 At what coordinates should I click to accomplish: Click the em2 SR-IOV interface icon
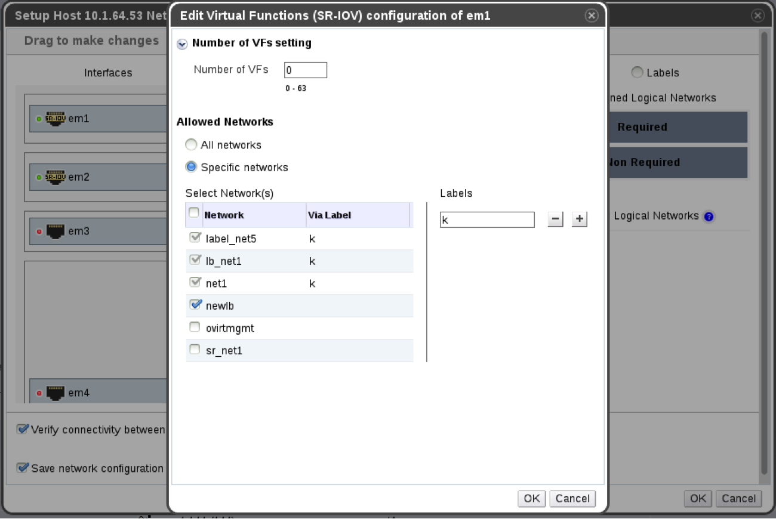coord(56,177)
